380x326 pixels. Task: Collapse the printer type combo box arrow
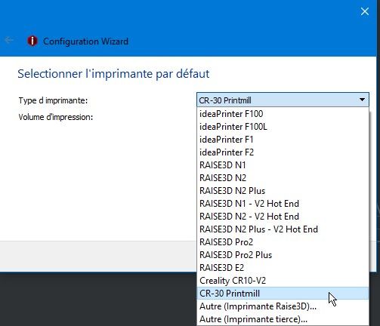point(362,100)
